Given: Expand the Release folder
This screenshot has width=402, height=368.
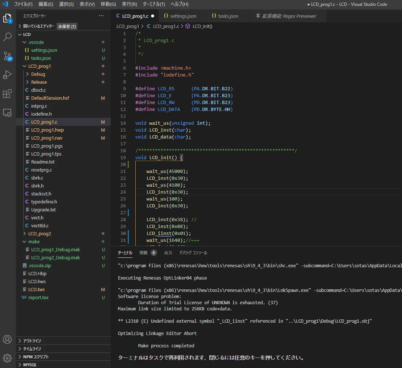Looking at the screenshot, I should (x=27, y=82).
